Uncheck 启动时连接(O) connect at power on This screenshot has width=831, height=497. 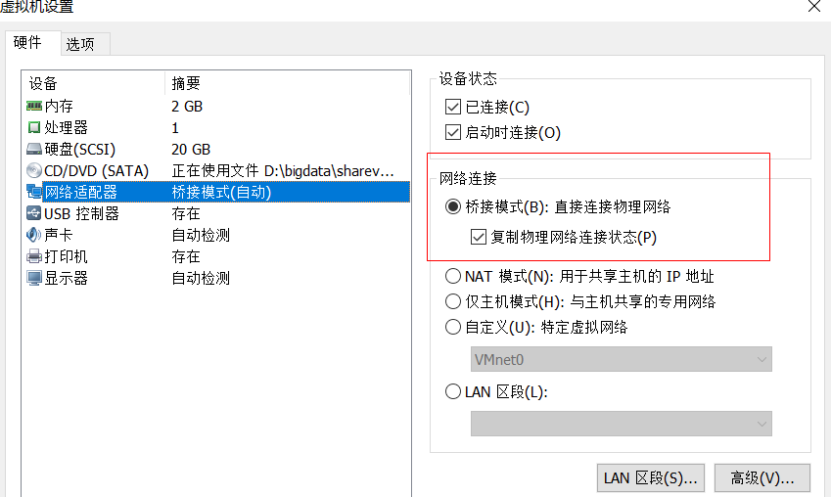click(x=453, y=132)
